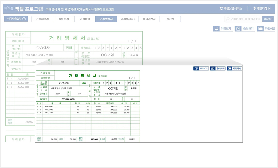Select the A6 spec cell

click(78, 113)
